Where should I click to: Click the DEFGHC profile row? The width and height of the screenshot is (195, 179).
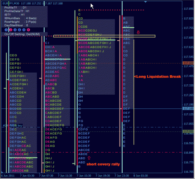pos(17,134)
